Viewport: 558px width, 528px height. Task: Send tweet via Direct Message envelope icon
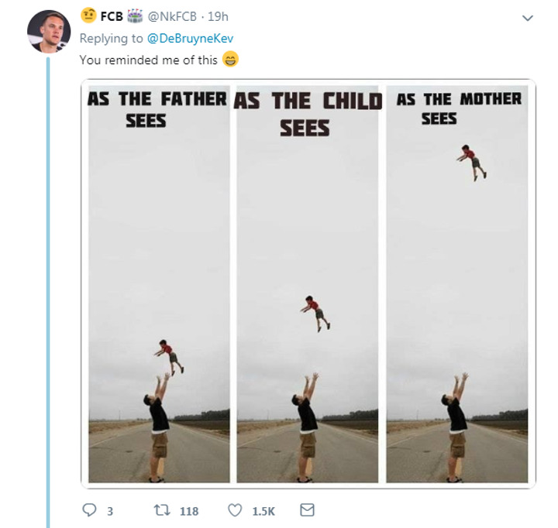click(x=307, y=510)
